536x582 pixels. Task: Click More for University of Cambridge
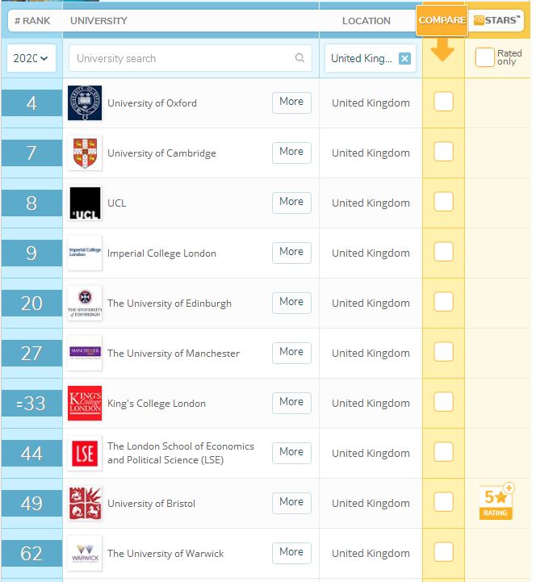tap(291, 153)
